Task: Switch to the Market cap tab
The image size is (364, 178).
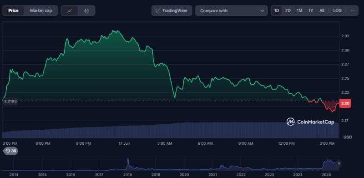Action: click(x=41, y=10)
